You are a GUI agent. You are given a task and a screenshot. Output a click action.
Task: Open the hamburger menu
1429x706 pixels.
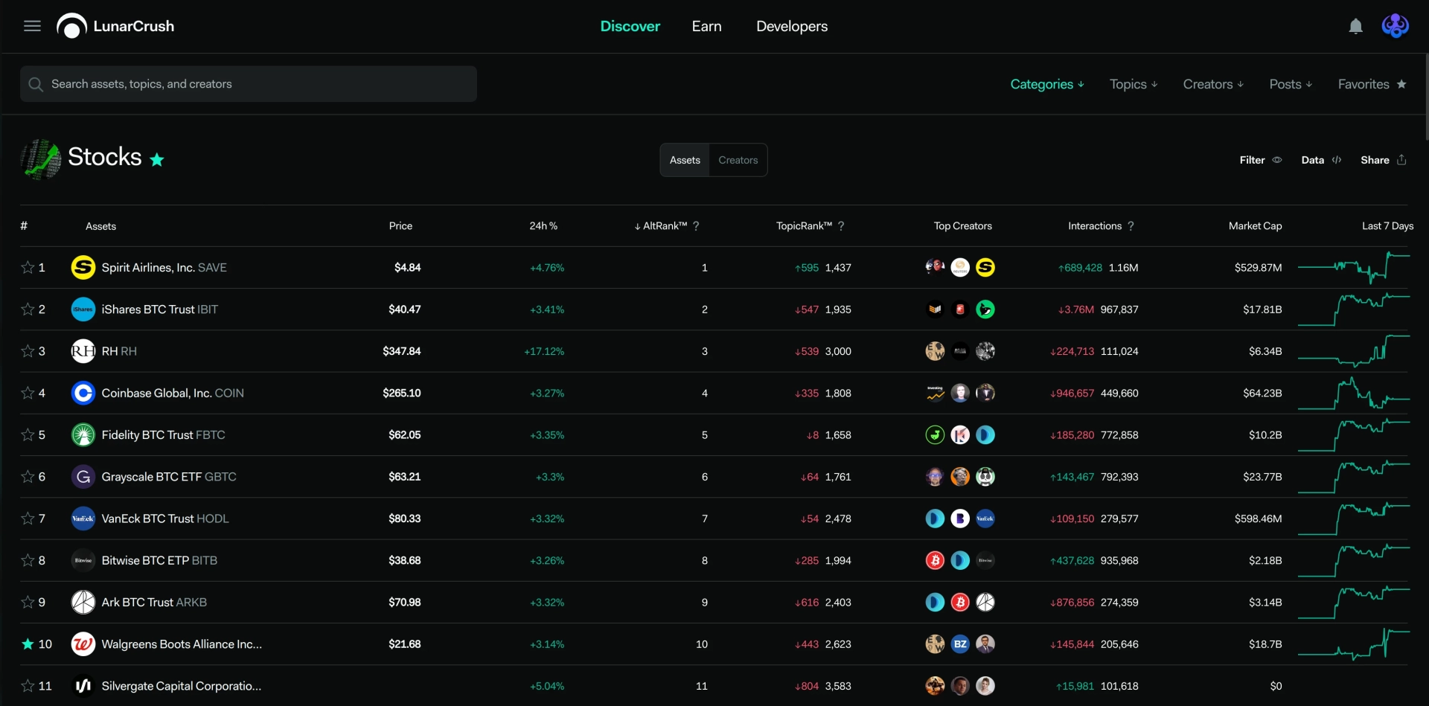click(32, 26)
